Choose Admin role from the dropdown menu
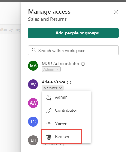The height and width of the screenshot is (152, 126). tap(67, 97)
